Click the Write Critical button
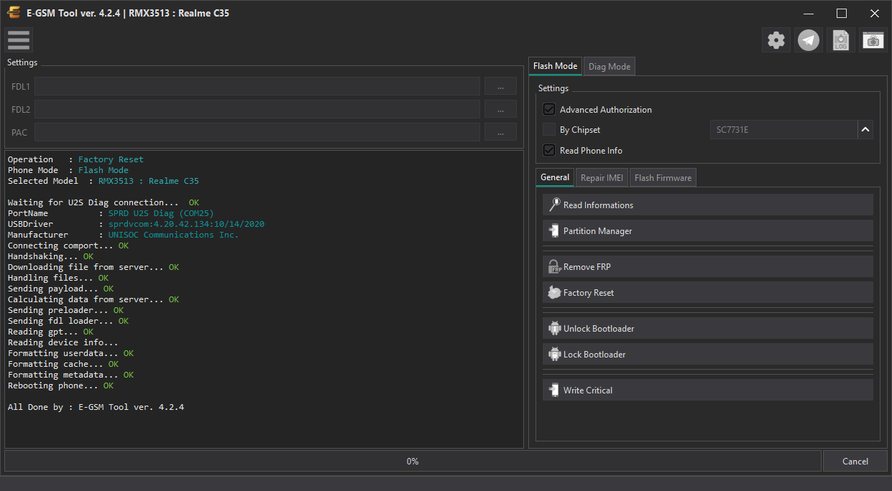This screenshot has width=892, height=491. [708, 390]
